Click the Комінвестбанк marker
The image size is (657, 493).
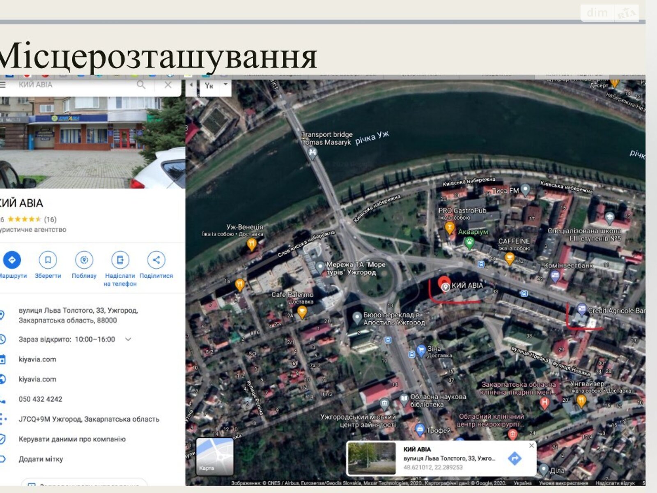coord(555,276)
